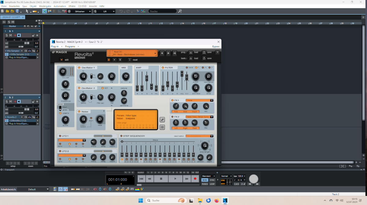The width and height of the screenshot is (367, 205).
Task: Click the CLICK metronome button
Action: (236, 184)
